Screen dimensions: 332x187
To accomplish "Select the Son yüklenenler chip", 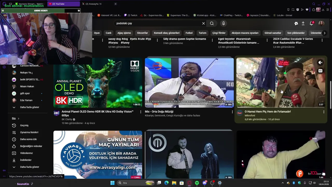I will tap(296, 33).
